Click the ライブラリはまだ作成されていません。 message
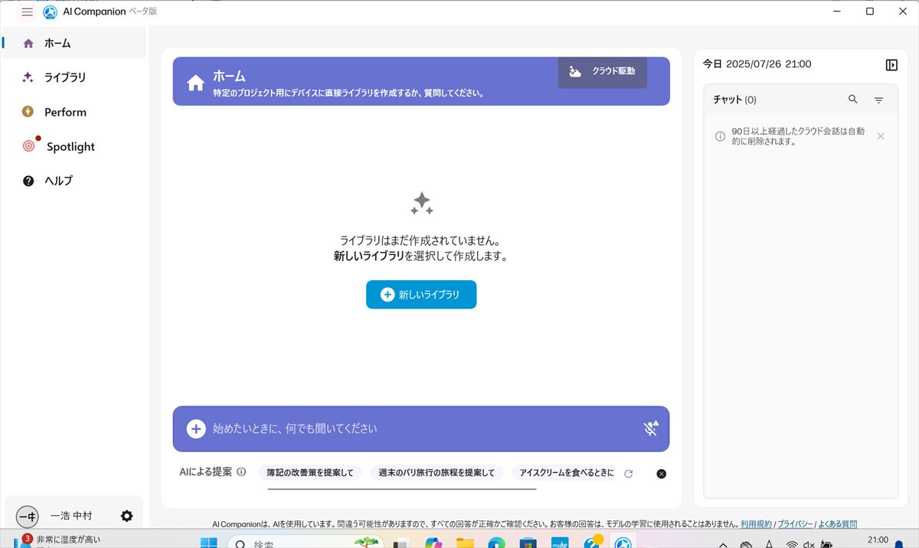Screen dimensions: 919x548 421,240
